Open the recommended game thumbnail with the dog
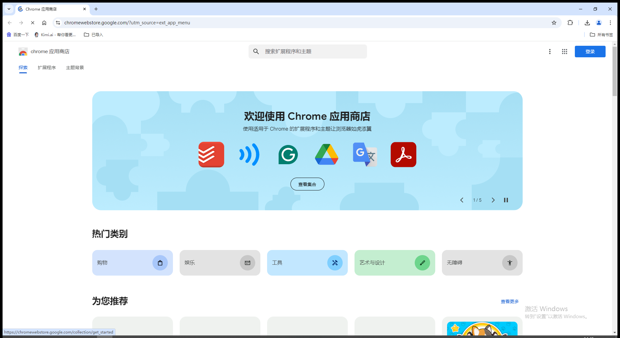Image resolution: width=620 pixels, height=338 pixels. coord(482,328)
